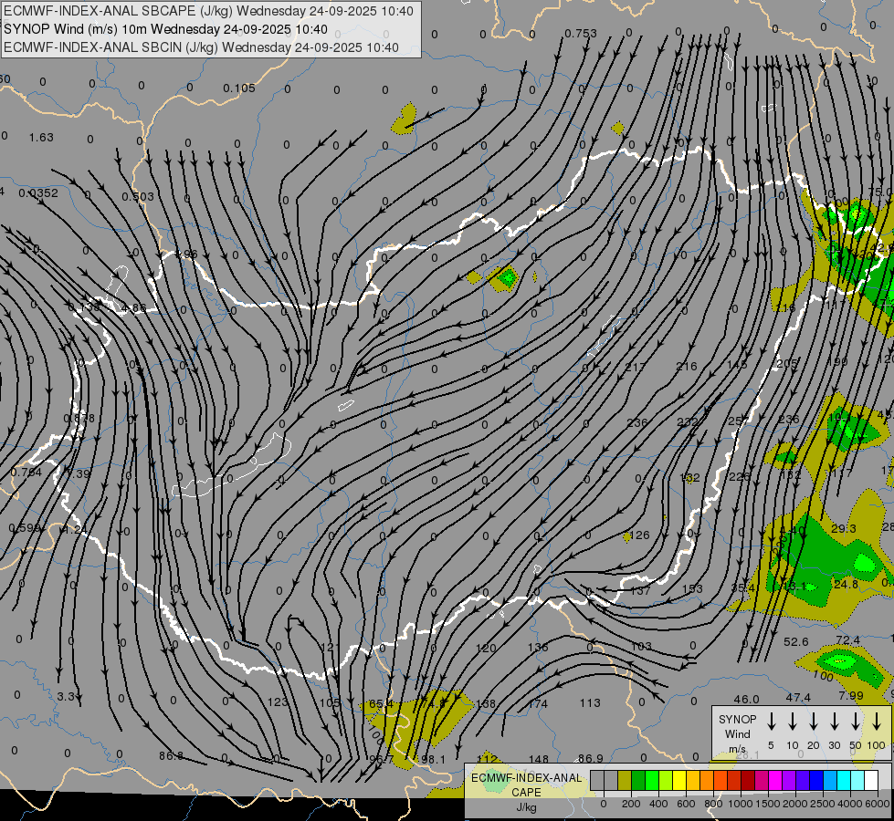Viewport: 894px width, 821px height.
Task: Click the 6000 label on CAPE scale
Action: click(x=878, y=804)
